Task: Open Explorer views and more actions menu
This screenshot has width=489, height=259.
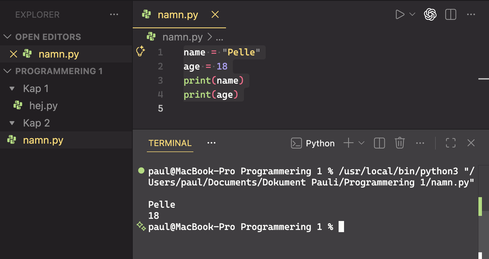Action: click(x=114, y=14)
